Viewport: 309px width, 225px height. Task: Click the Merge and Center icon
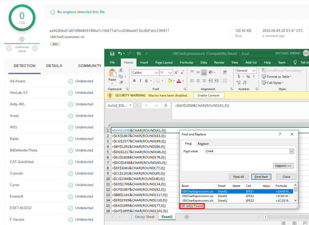click(x=225, y=80)
